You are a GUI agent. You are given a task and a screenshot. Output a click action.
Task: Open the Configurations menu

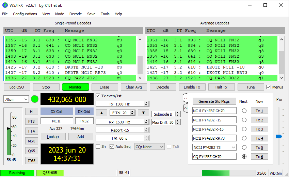pyautogui.click(x=25, y=14)
